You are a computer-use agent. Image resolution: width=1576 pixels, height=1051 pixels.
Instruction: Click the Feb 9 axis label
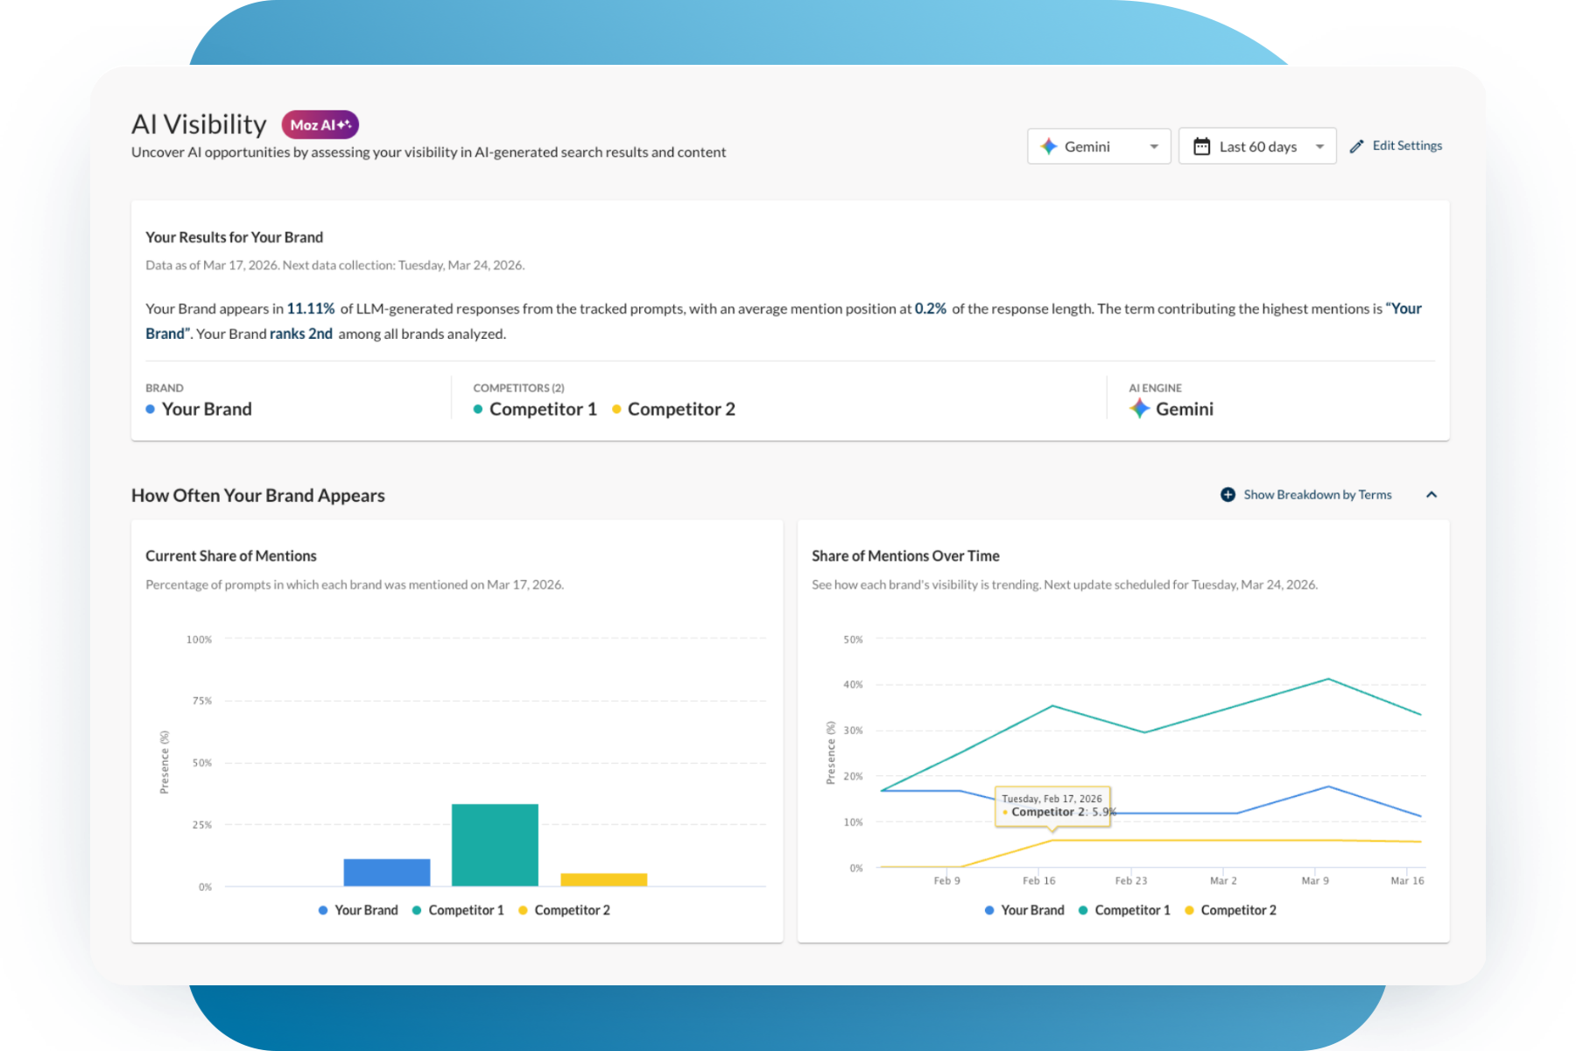(x=946, y=880)
